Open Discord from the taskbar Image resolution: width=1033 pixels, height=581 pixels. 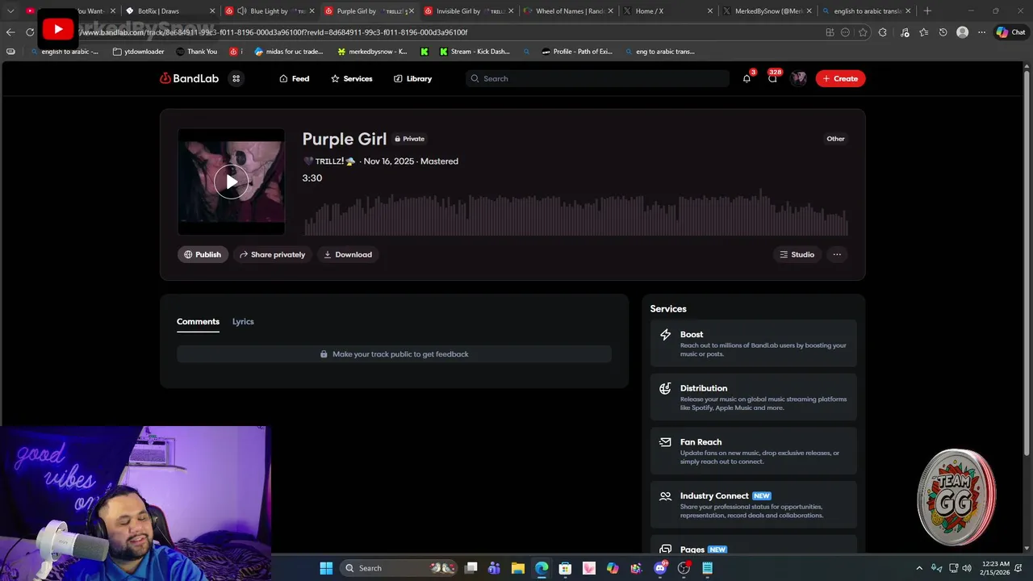coord(660,568)
